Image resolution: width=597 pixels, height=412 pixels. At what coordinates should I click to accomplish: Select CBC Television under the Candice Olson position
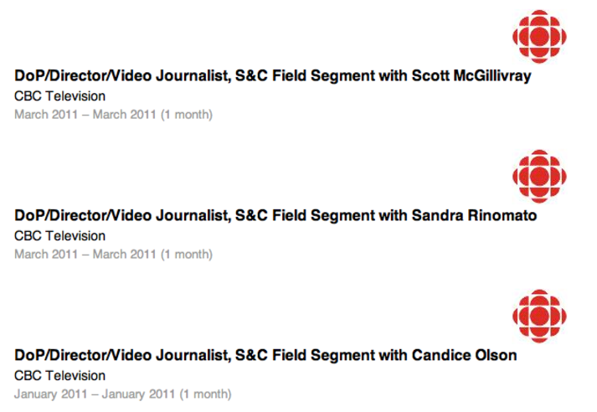[59, 375]
